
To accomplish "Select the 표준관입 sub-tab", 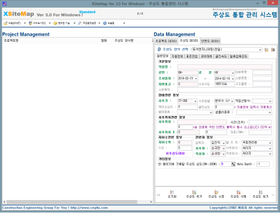I will point(192,56).
